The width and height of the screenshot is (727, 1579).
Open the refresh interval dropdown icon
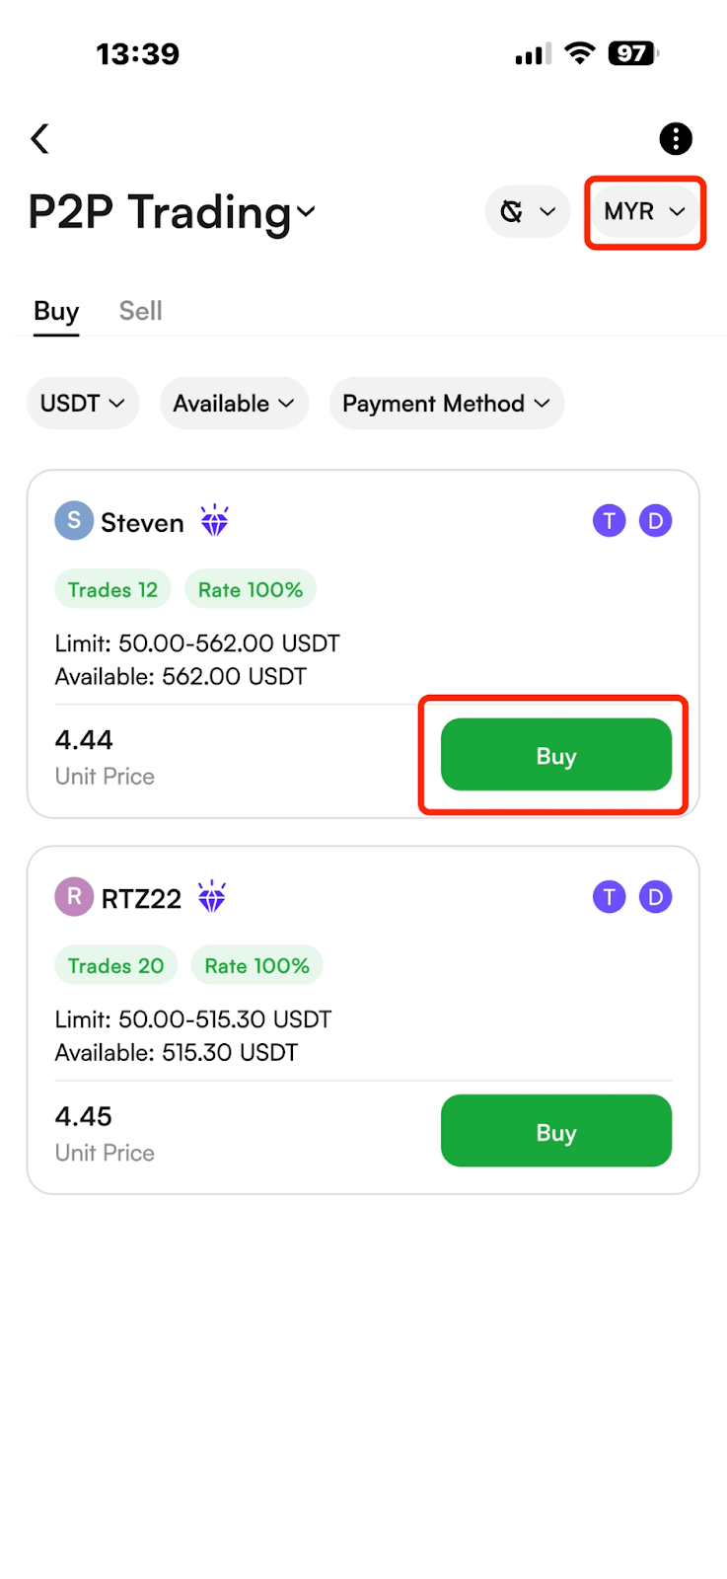coord(528,211)
